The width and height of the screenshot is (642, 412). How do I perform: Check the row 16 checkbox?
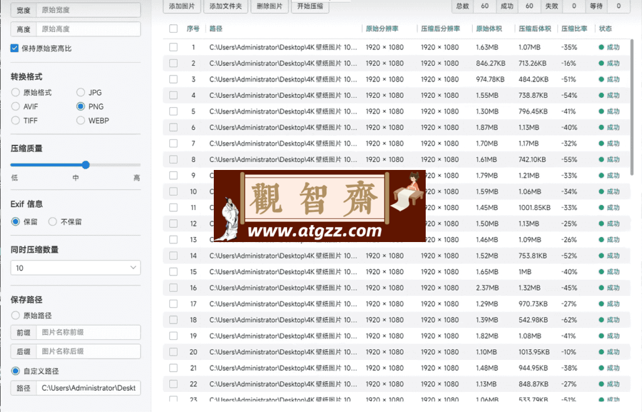(174, 287)
